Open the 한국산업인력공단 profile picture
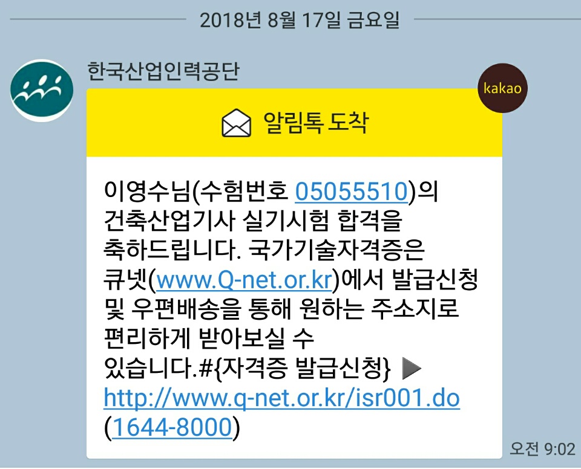This screenshot has width=581, height=469. 42,90
